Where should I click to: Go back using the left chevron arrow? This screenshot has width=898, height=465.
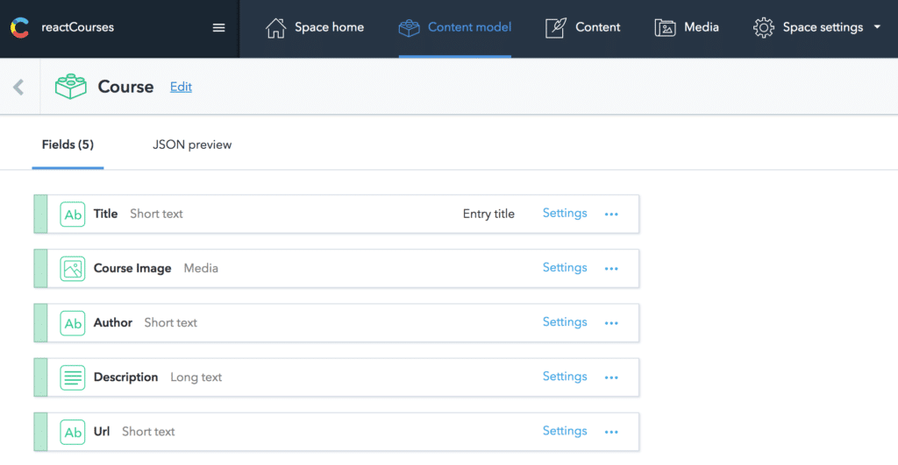pos(18,87)
